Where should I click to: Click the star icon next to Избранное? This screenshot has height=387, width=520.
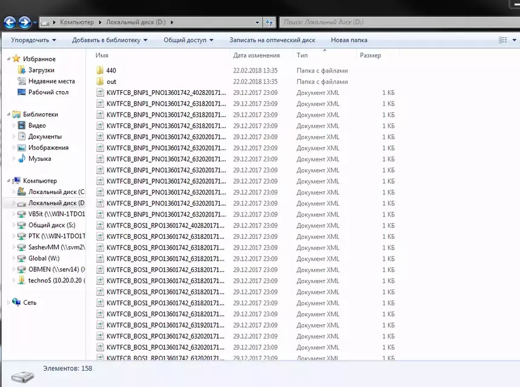click(16, 59)
